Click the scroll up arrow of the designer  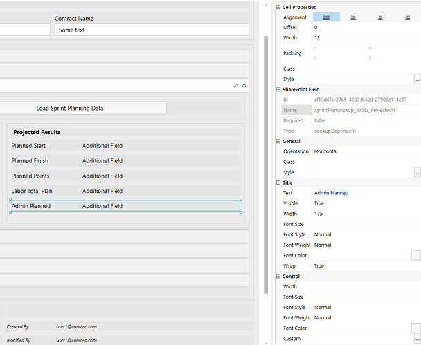[266, 5]
